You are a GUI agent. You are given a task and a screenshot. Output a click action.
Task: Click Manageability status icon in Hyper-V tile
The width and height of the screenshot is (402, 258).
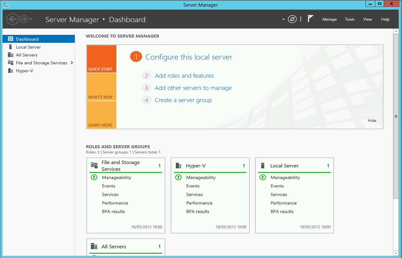pos(178,177)
